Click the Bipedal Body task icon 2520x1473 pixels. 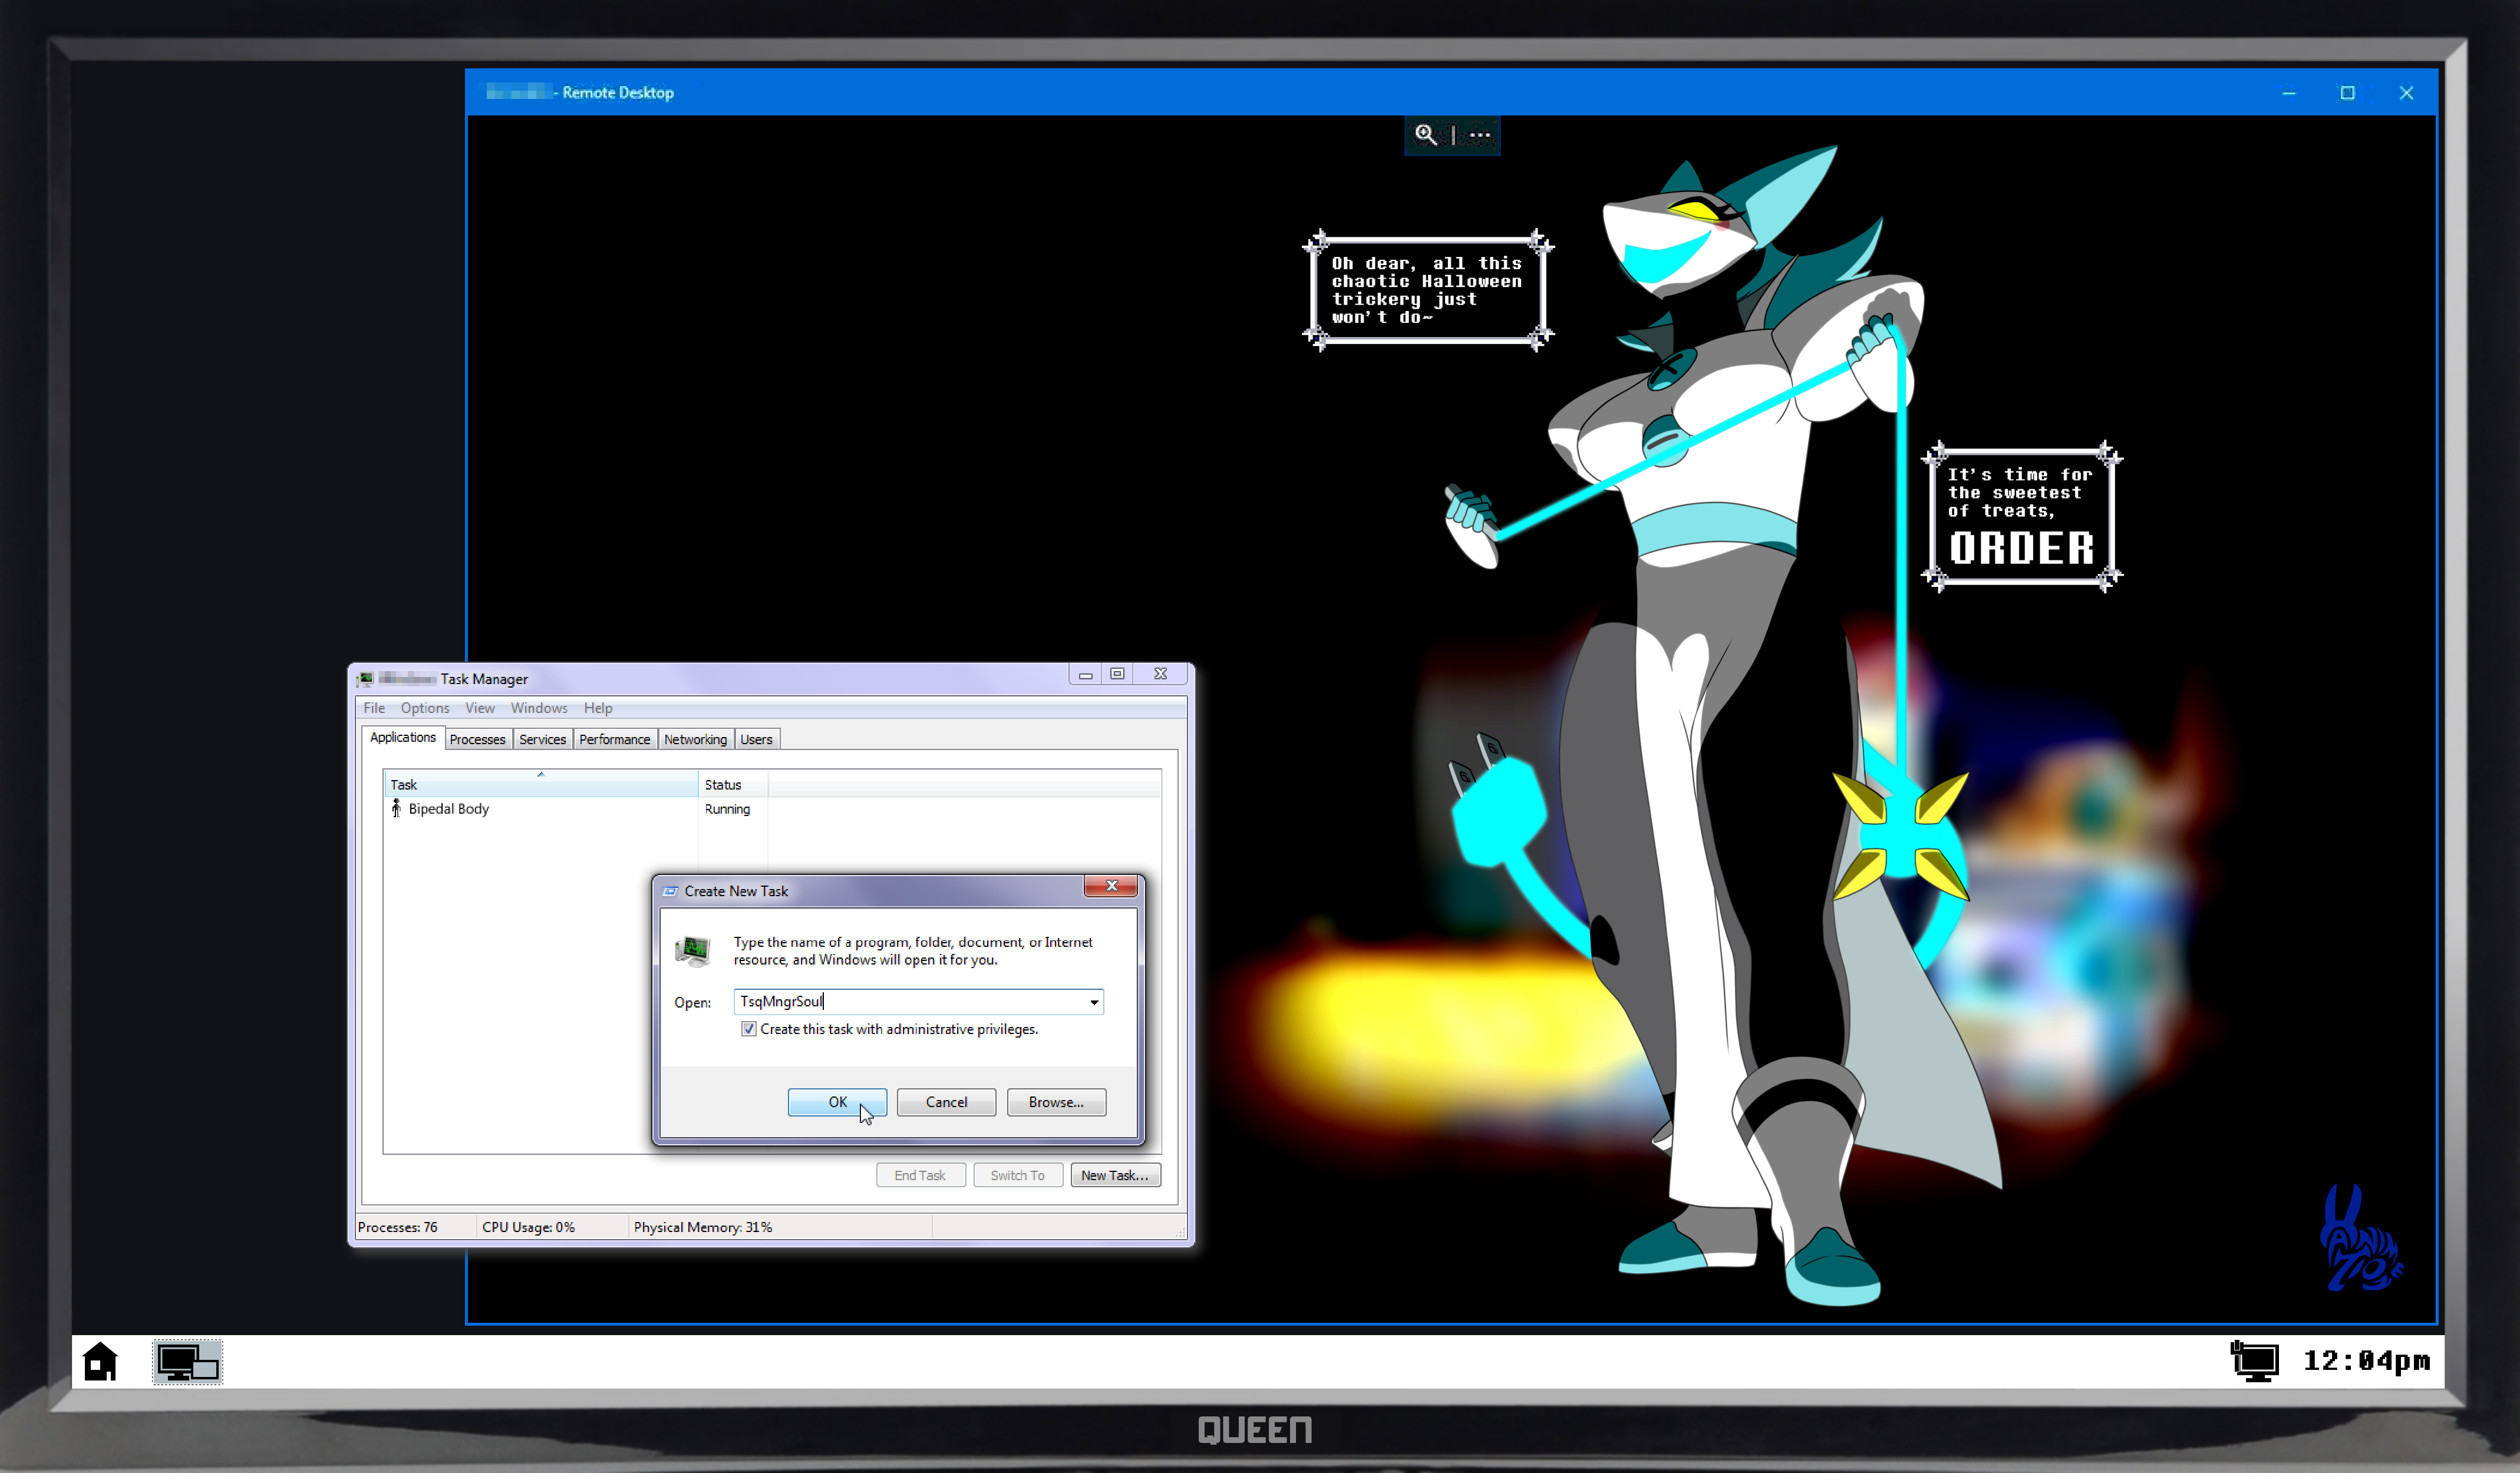click(x=396, y=808)
